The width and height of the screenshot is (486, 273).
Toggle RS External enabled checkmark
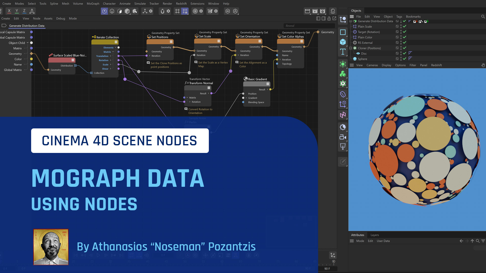tap(404, 43)
